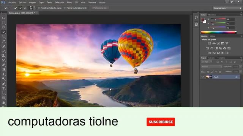Image resolution: width=243 pixels, height=136 pixels.
Task: Open the Opacidad slider arrow
Action: (x=240, y=67)
